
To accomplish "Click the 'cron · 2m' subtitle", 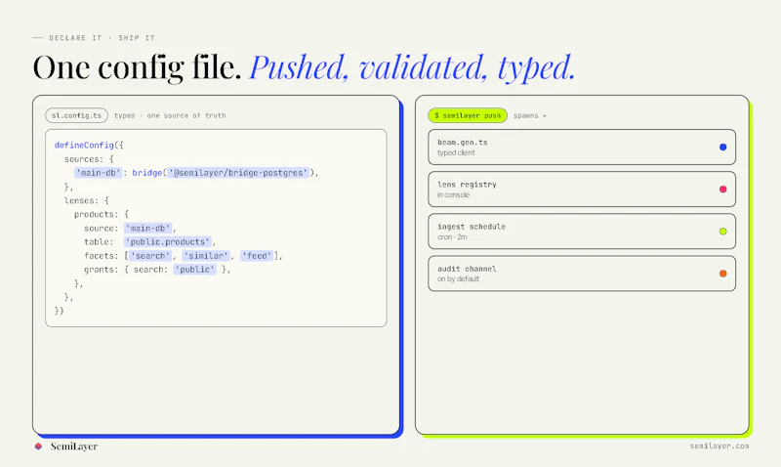I will pos(452,237).
